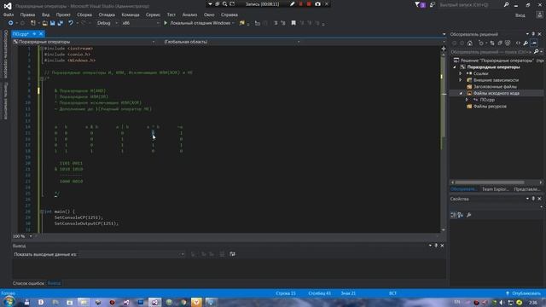This screenshot has width=546, height=307.
Task: Click the bookmark toolbar icon
Action: point(293,23)
